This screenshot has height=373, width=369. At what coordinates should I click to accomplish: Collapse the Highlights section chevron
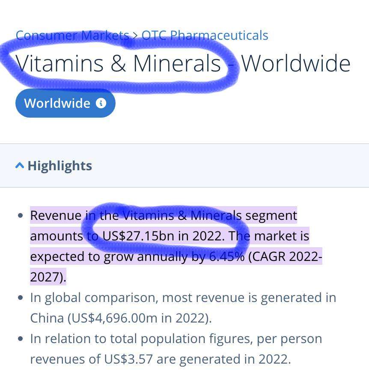click(x=19, y=166)
